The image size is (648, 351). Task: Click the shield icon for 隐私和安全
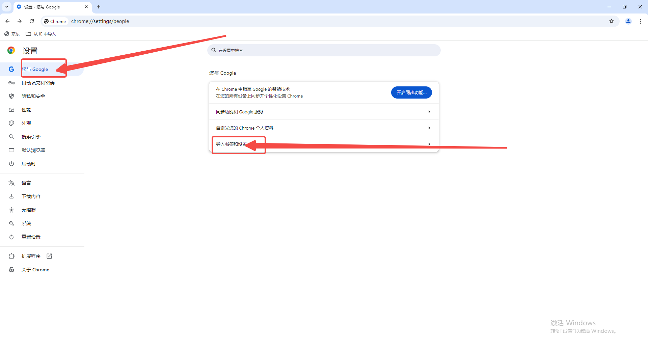pyautogui.click(x=11, y=96)
